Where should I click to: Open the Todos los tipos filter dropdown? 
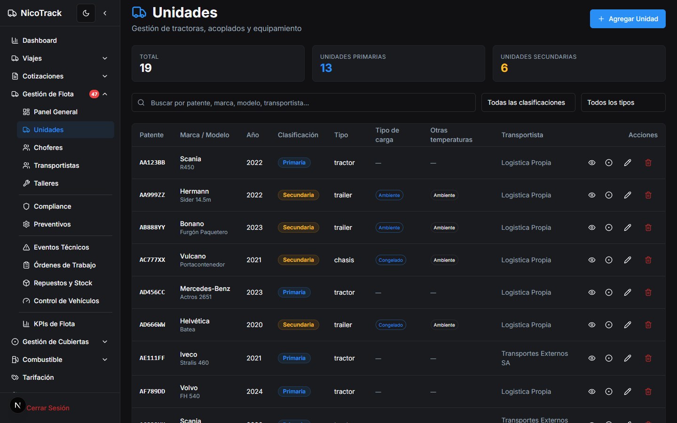click(623, 102)
